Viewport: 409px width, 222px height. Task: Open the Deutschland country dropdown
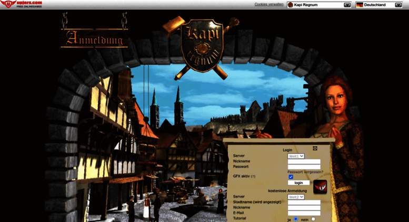pyautogui.click(x=379, y=5)
